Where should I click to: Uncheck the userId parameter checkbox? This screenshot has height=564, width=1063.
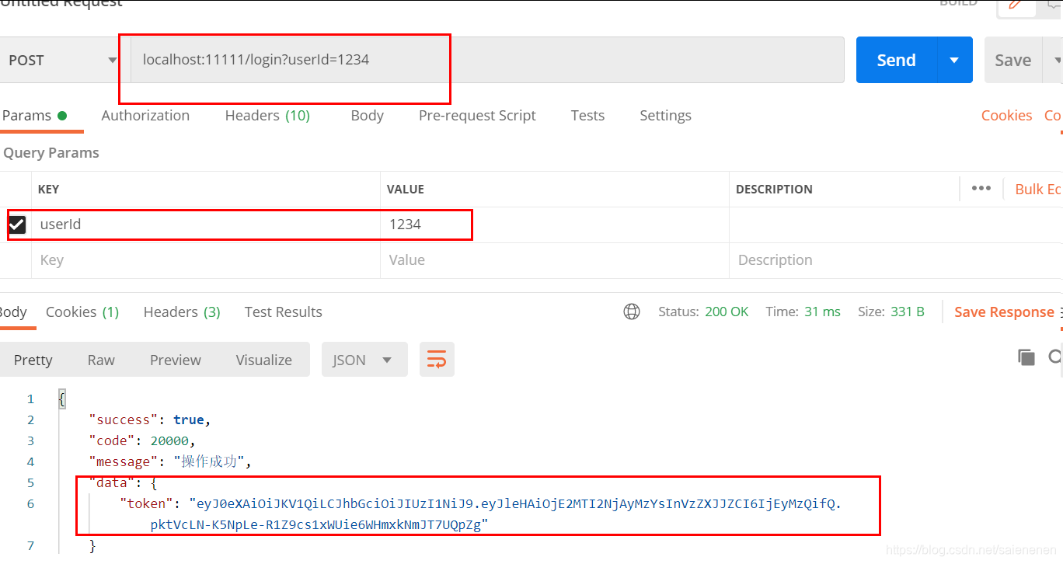click(x=17, y=225)
